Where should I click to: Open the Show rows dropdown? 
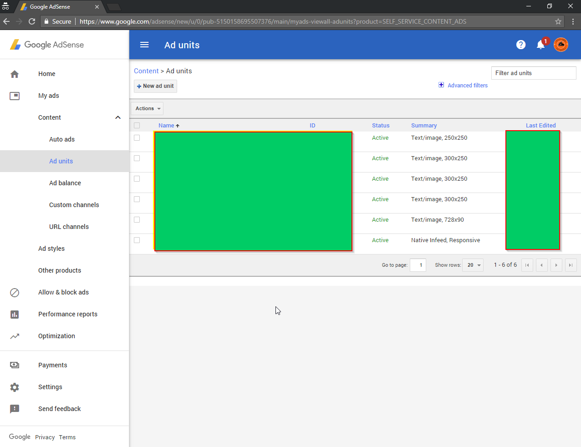[473, 265]
